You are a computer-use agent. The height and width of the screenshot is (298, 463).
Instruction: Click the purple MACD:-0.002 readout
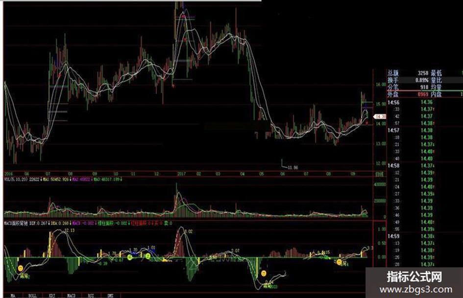pos(83,223)
